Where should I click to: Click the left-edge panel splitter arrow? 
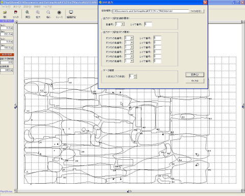(16, 106)
